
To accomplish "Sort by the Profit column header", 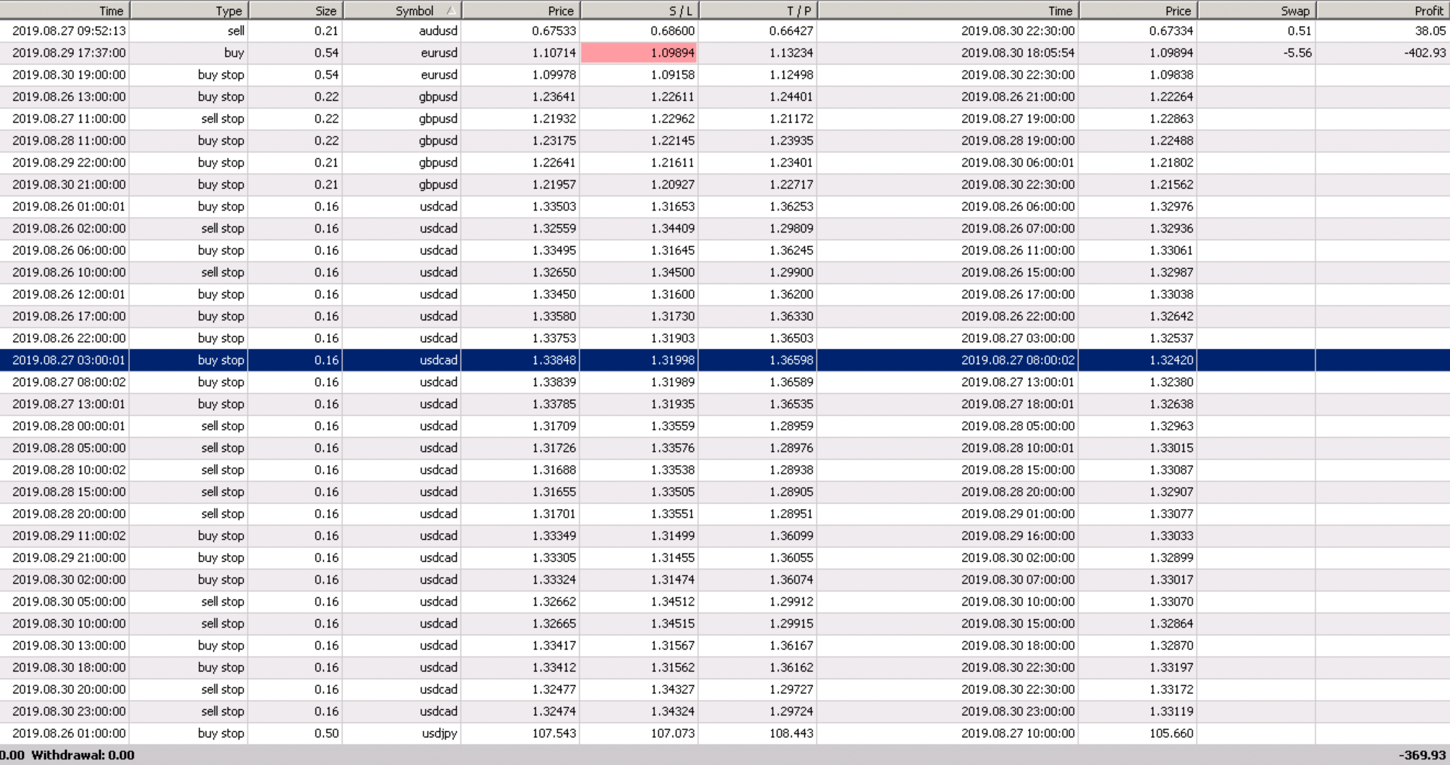I will [x=1383, y=11].
